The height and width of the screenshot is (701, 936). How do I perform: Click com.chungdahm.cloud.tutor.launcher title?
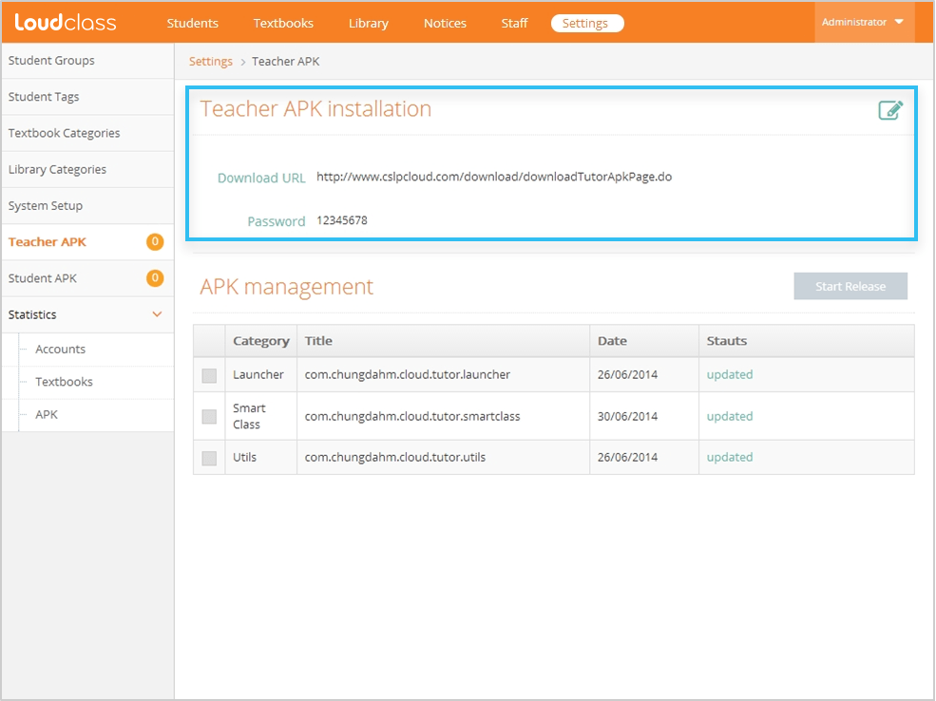coord(408,374)
